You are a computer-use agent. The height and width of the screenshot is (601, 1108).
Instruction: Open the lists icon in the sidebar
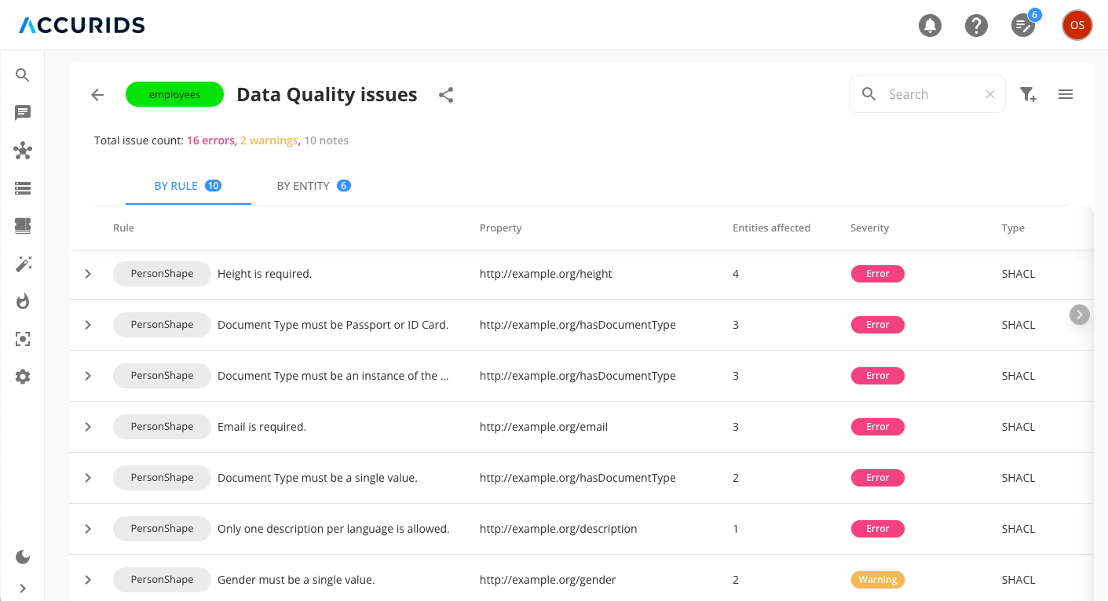22,188
